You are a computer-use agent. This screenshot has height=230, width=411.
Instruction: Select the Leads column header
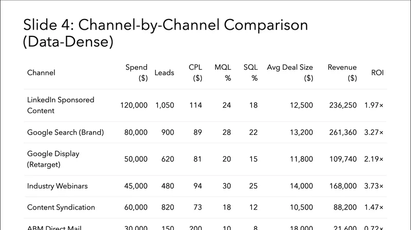tap(164, 73)
